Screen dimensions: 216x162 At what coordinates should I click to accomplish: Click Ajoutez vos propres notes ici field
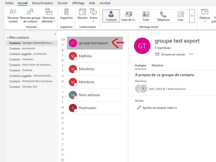(x=160, y=108)
